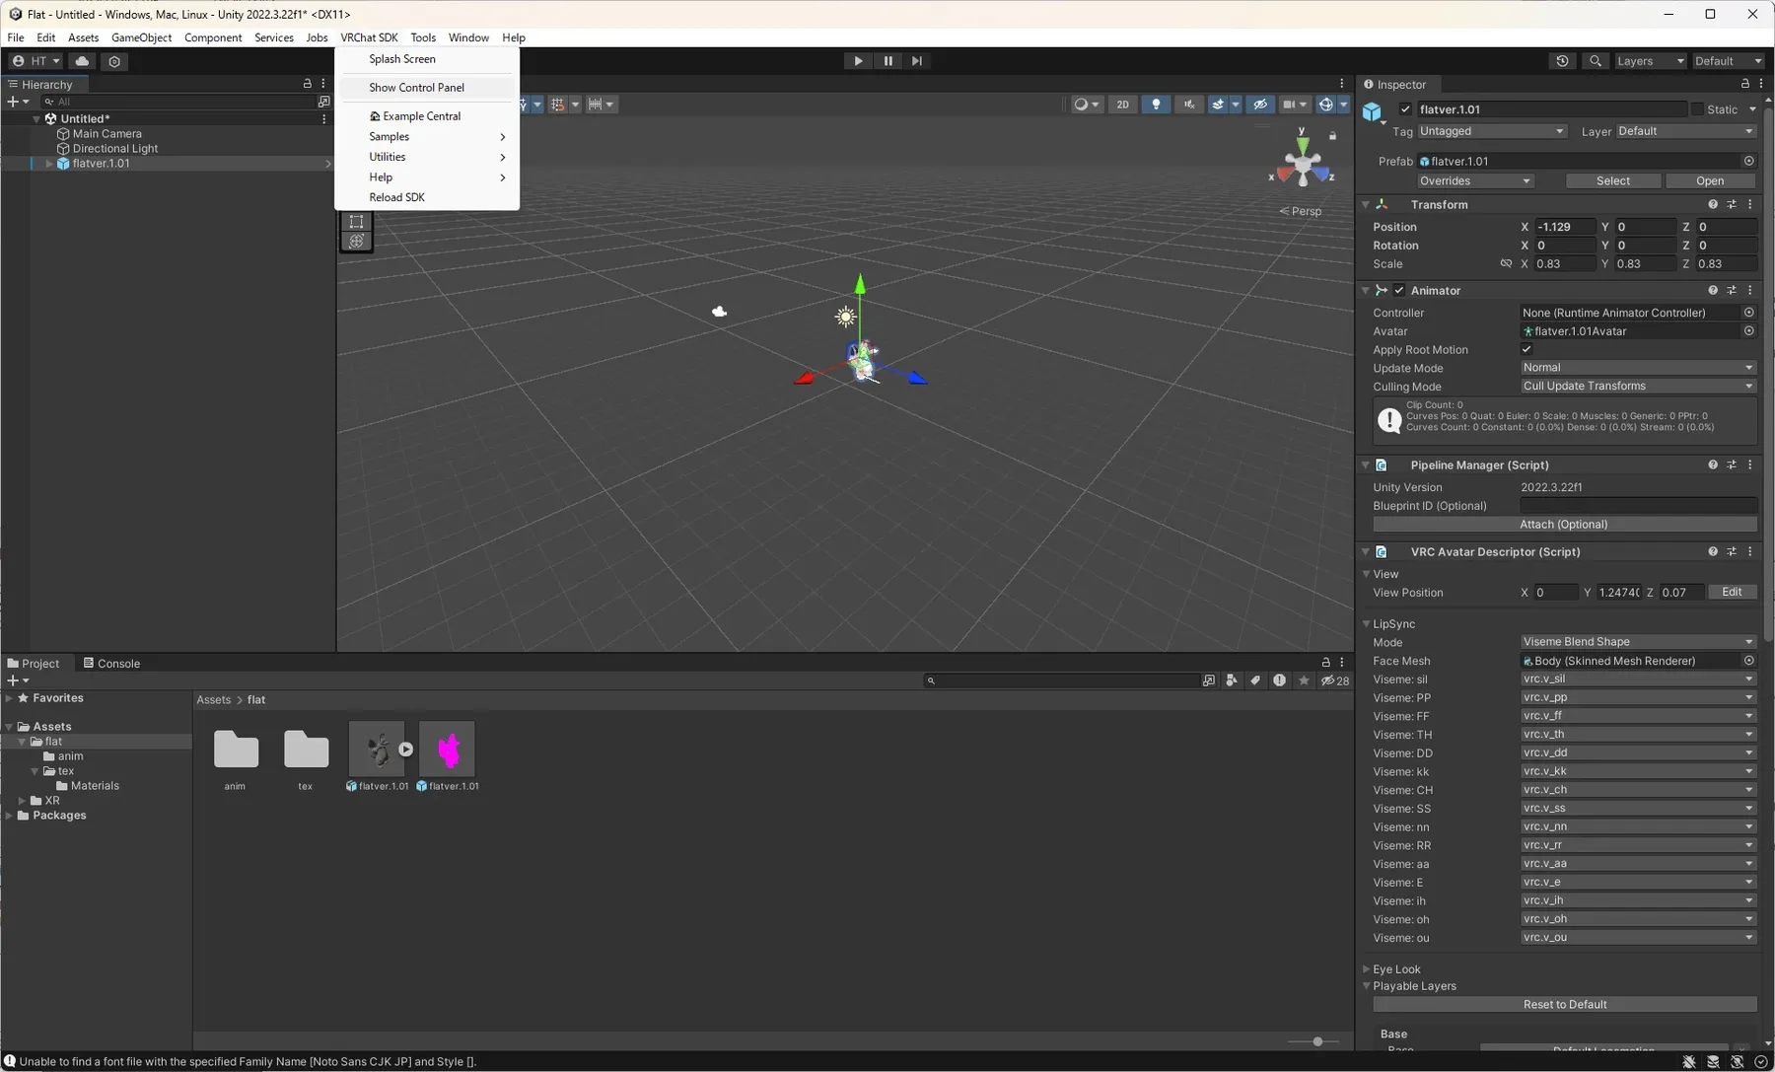Select the Rect tool in scene overlay
The image size is (1775, 1072).
356,222
